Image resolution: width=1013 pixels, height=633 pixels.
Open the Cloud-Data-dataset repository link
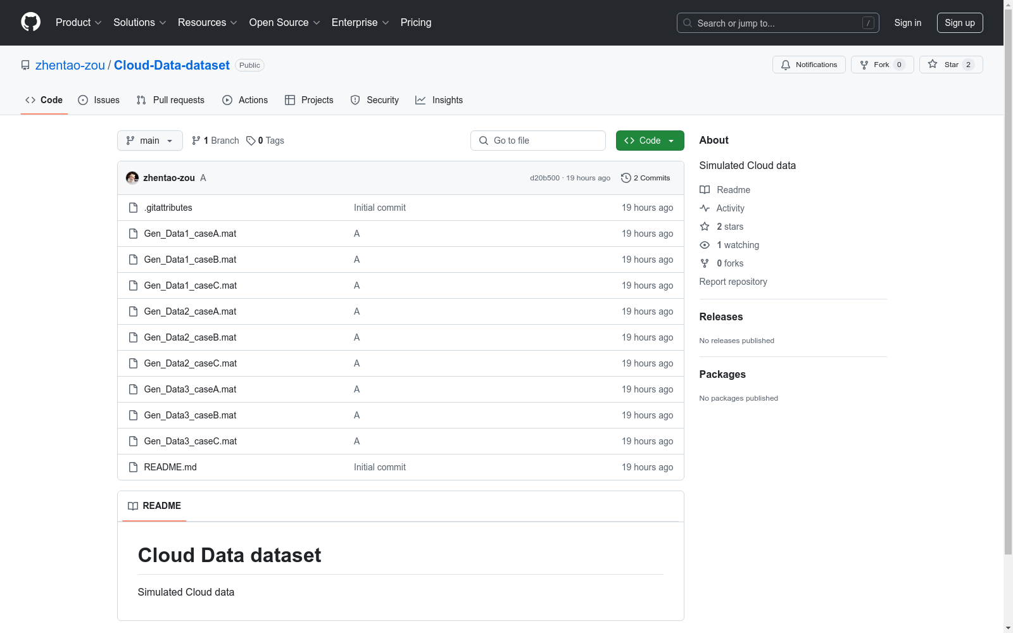coord(172,65)
